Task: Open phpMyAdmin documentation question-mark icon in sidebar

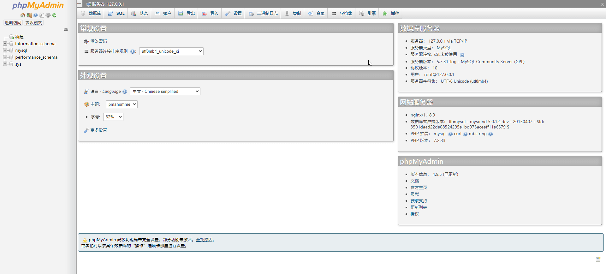Action: 35,15
